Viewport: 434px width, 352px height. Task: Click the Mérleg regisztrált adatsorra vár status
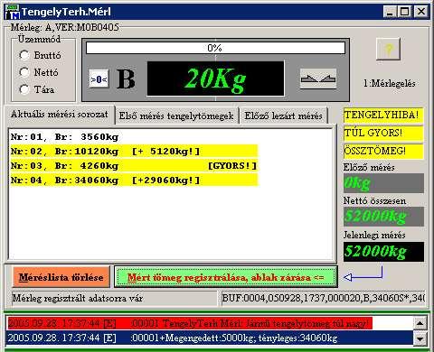[x=114, y=298]
